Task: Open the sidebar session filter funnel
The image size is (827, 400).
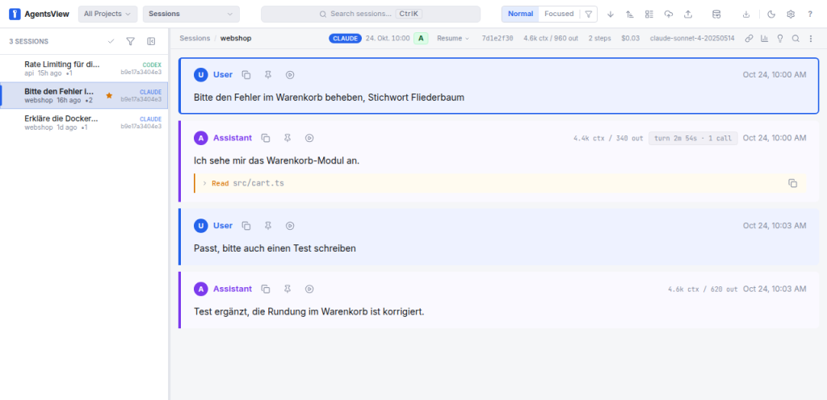Action: [x=131, y=41]
